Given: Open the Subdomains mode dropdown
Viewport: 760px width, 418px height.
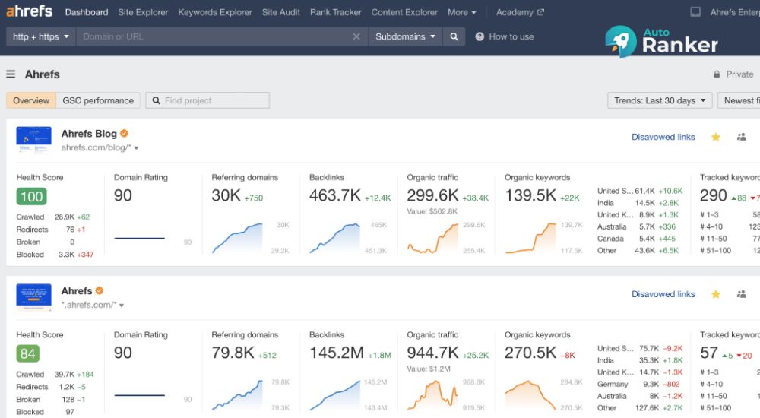Looking at the screenshot, I should (x=405, y=36).
